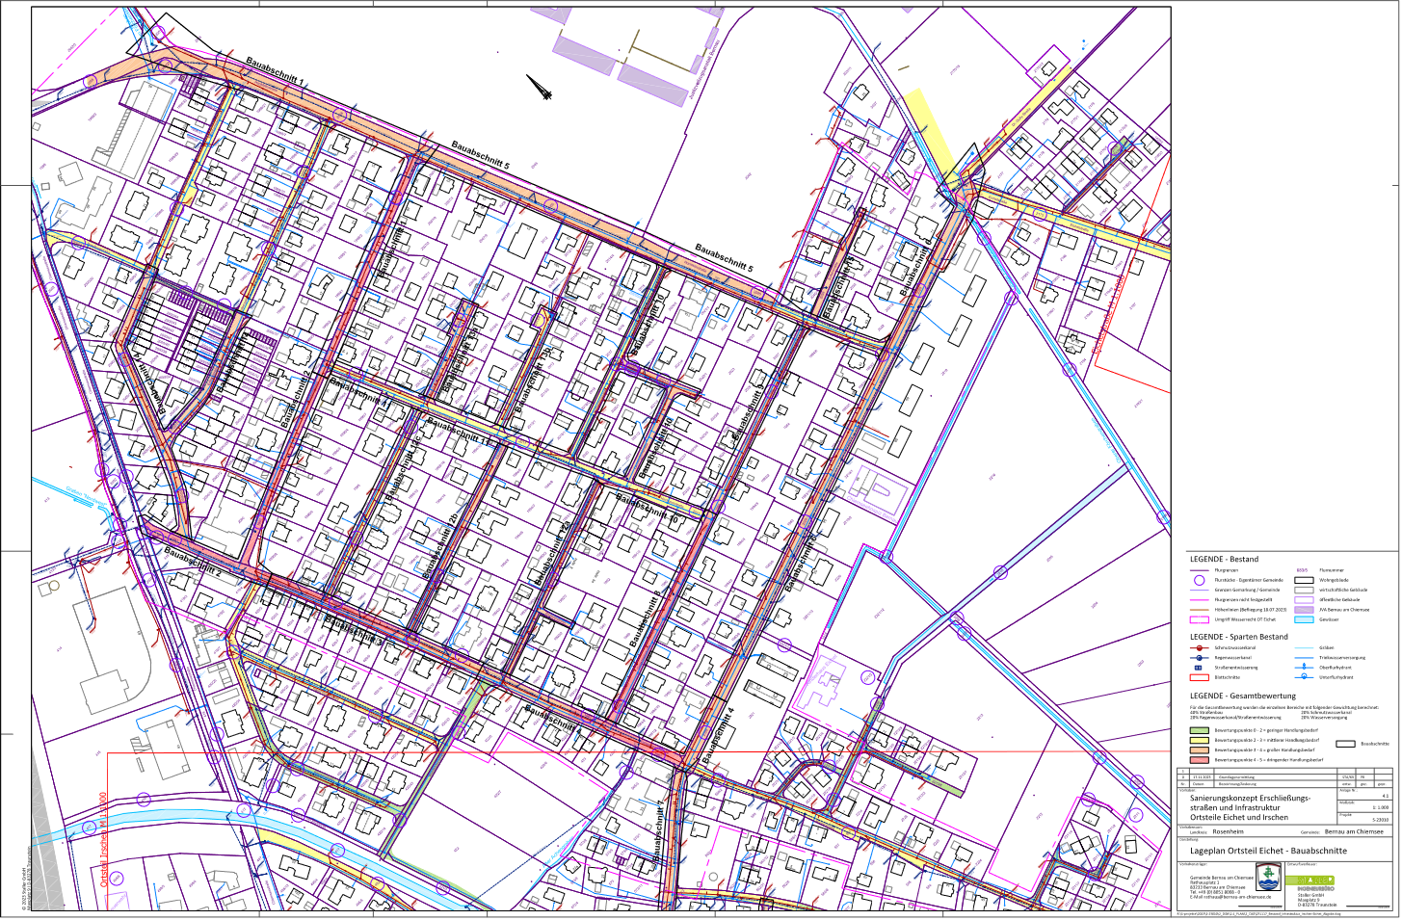This screenshot has width=1402, height=920.
Task: Click the Straßenentwässerung legend symbol
Action: [1199, 668]
